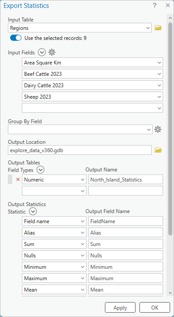Click the scrollbar up arrow
This screenshot has height=317, width=174.
tap(170, 18)
